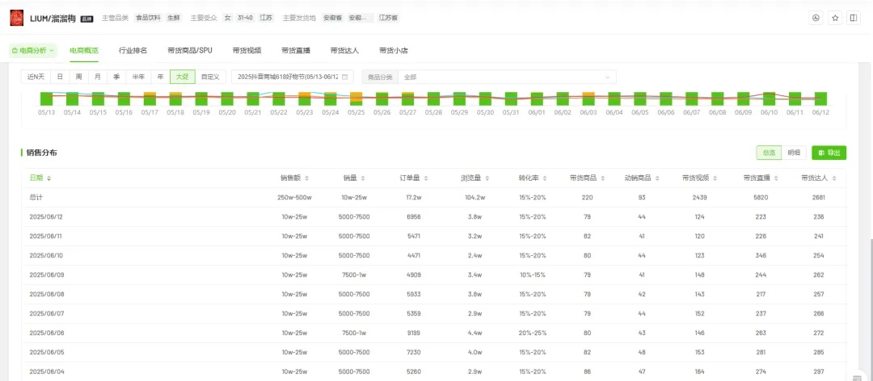The width and height of the screenshot is (873, 381).
Task: Select the 半年 time range option
Action: [139, 77]
